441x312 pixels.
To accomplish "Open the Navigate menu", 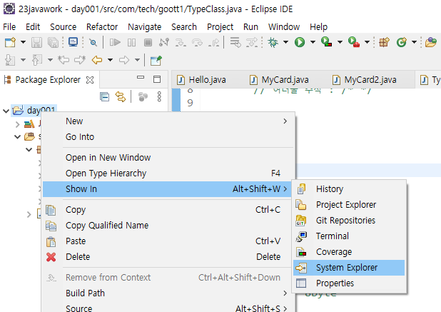I will point(145,27).
